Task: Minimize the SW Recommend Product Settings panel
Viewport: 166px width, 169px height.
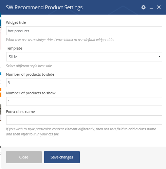Action: 151,7
